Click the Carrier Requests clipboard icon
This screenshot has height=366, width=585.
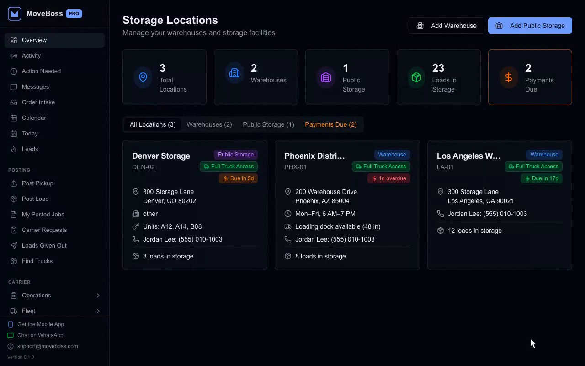(14, 230)
